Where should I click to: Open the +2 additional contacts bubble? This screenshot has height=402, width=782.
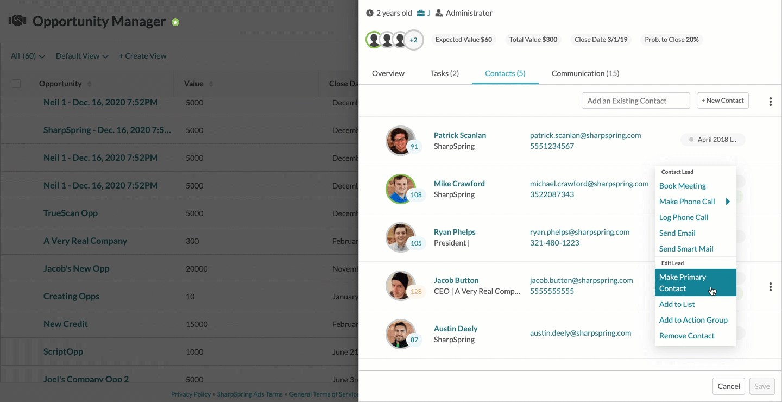click(413, 40)
